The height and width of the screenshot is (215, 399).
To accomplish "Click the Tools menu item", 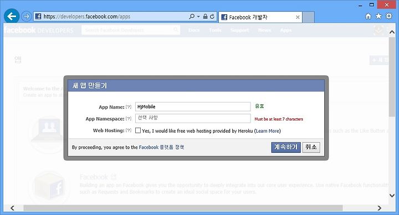I will coord(215,30).
